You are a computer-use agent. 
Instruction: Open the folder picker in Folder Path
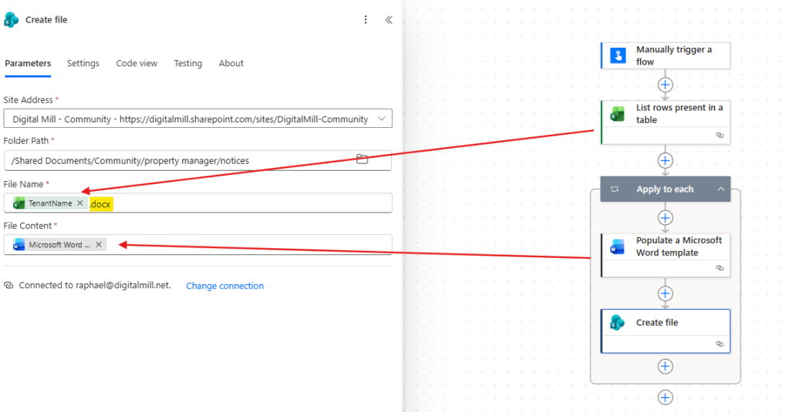click(x=362, y=159)
